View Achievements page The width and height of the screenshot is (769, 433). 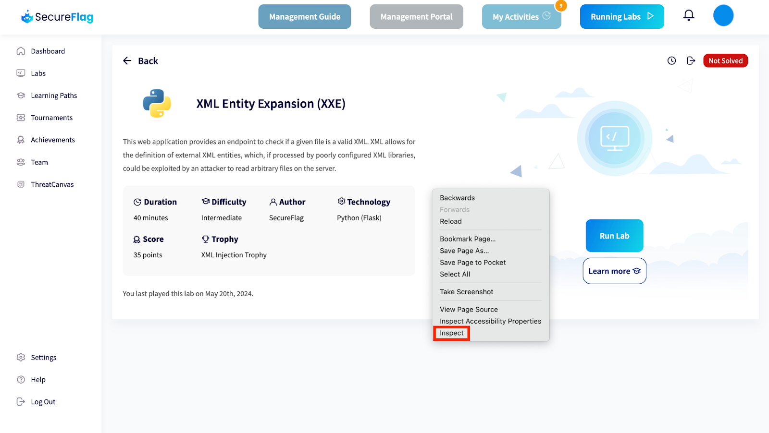[53, 140]
